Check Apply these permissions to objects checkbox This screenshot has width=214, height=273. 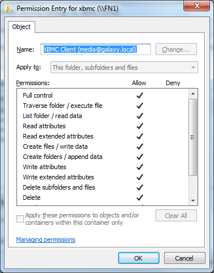pos(20,219)
